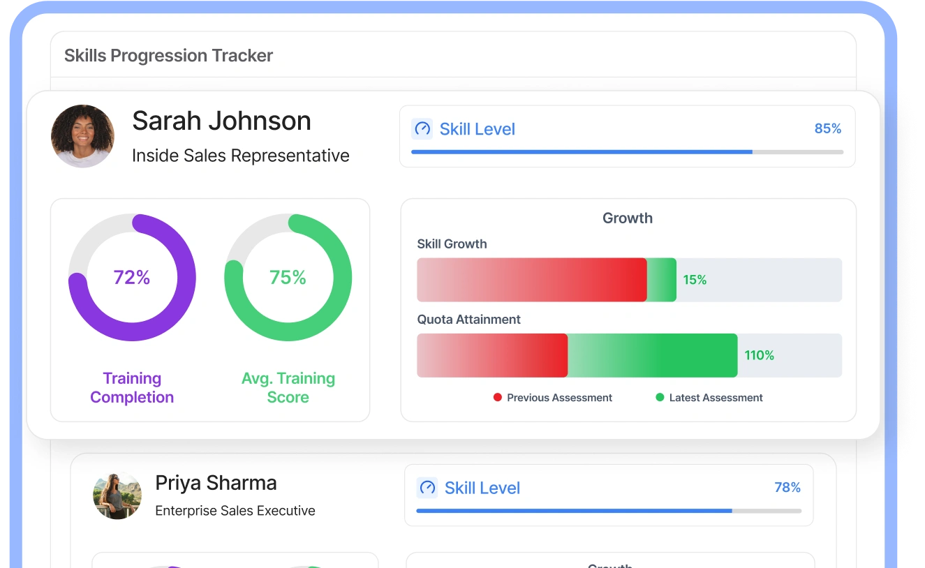The width and height of the screenshot is (925, 568).
Task: Open Priya Sharma's profile photo
Action: pos(117,496)
